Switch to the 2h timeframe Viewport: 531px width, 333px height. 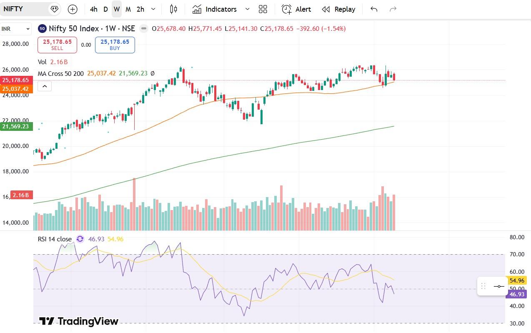click(140, 9)
